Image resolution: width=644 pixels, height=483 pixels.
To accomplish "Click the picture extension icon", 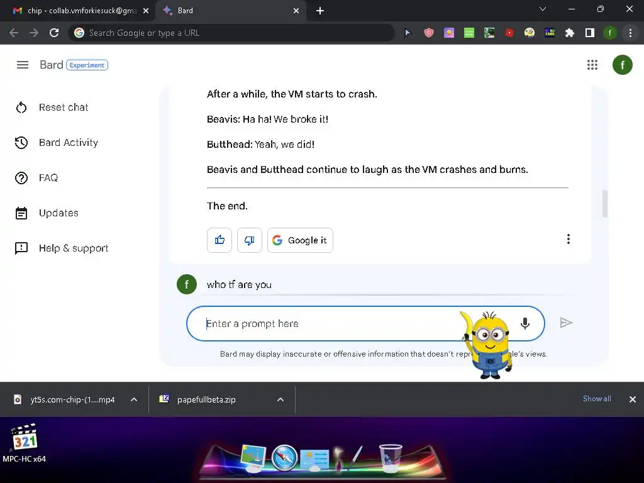I will pos(489,33).
